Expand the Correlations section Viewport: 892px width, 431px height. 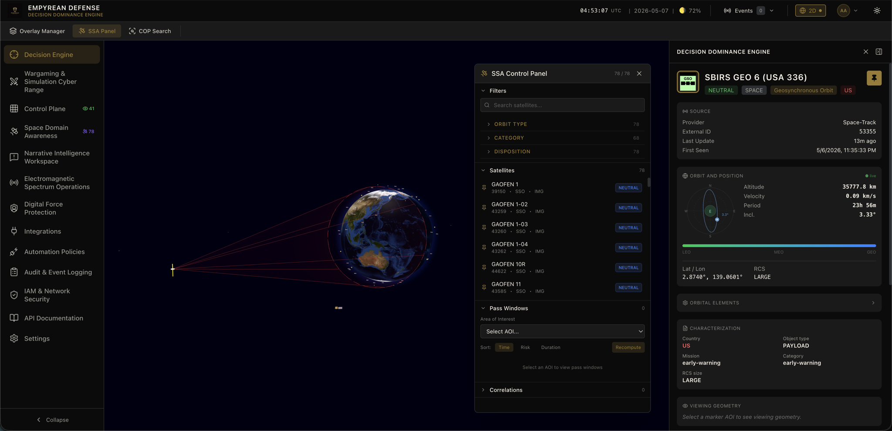562,390
